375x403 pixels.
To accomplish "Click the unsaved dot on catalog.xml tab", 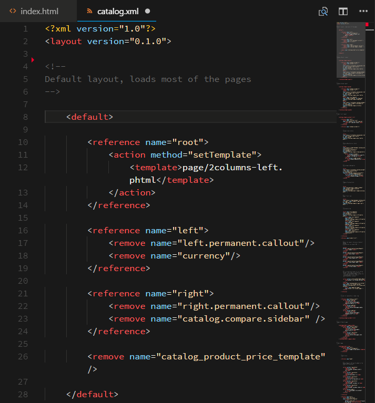I will click(x=147, y=11).
